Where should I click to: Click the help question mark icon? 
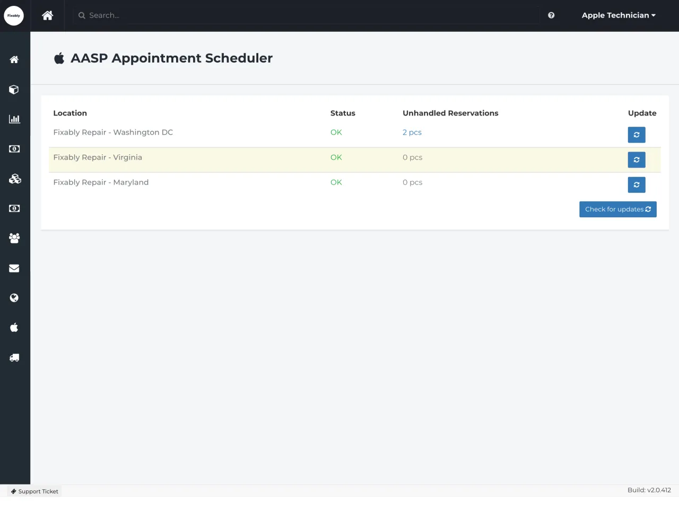pyautogui.click(x=551, y=15)
